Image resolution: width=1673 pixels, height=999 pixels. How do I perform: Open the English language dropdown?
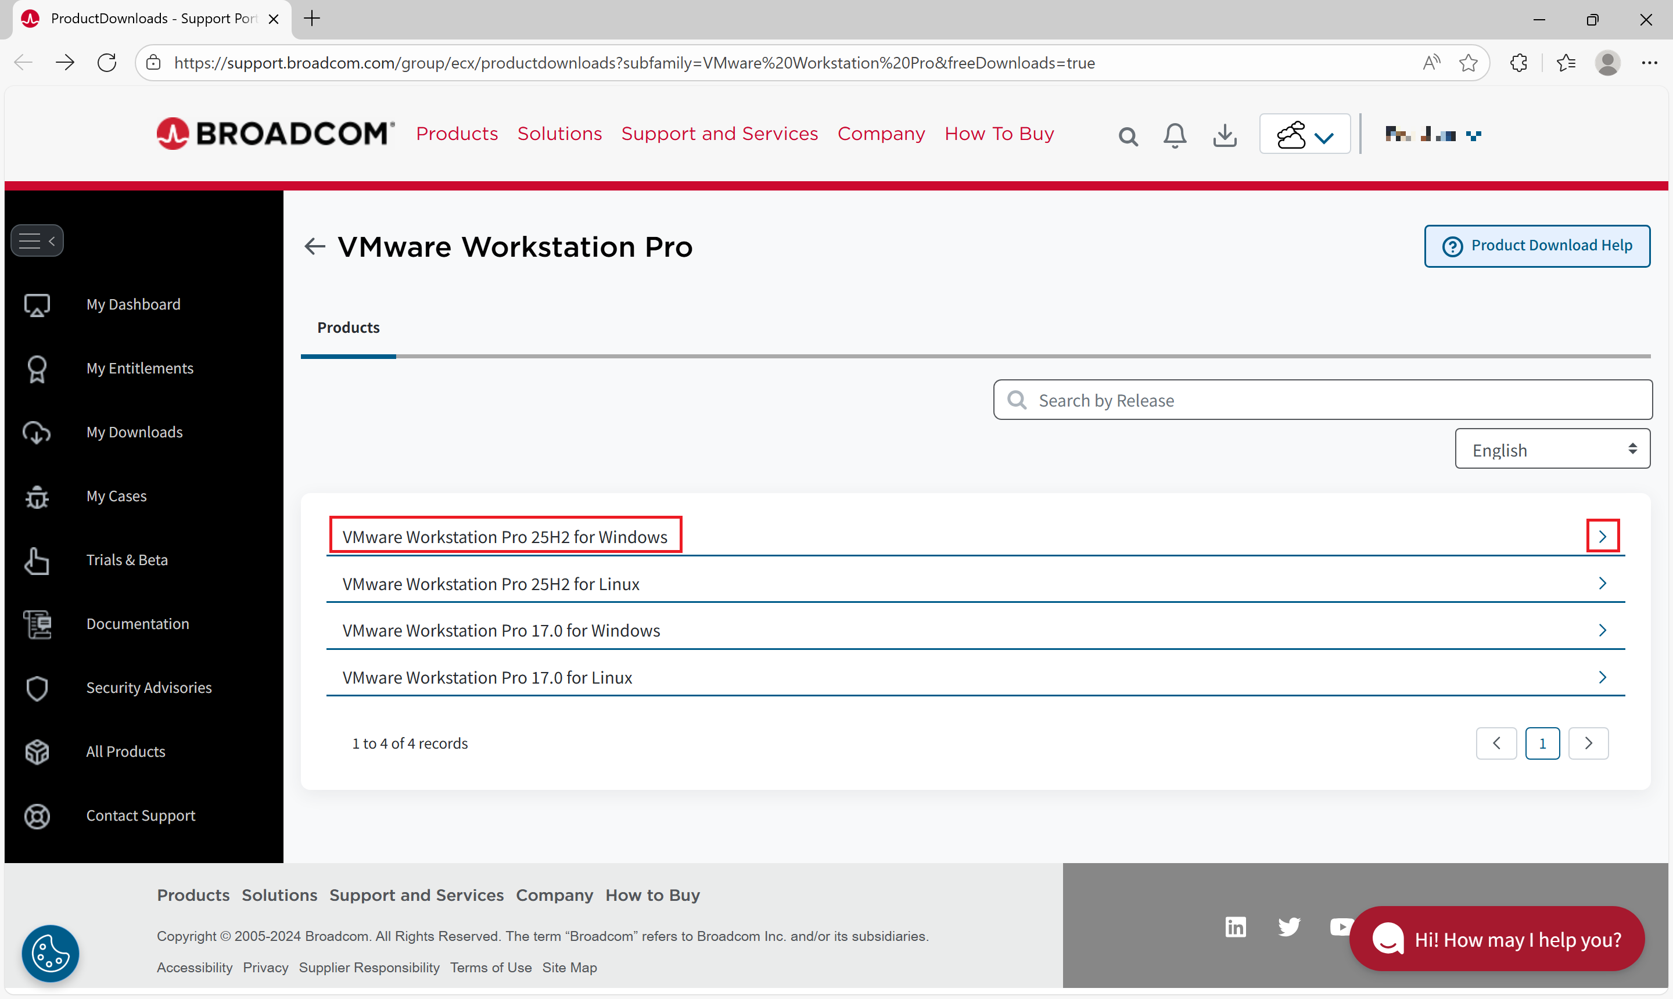pyautogui.click(x=1552, y=449)
